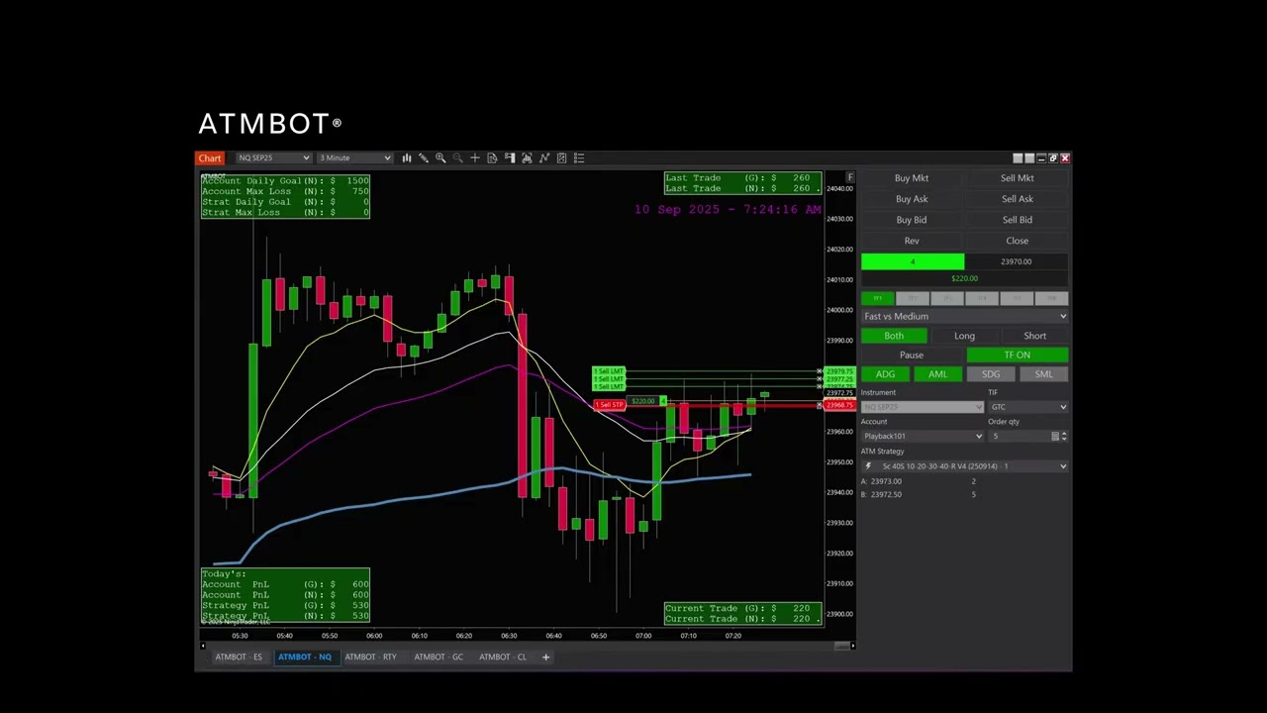Click the A: 23973.00 order row

coord(921,481)
